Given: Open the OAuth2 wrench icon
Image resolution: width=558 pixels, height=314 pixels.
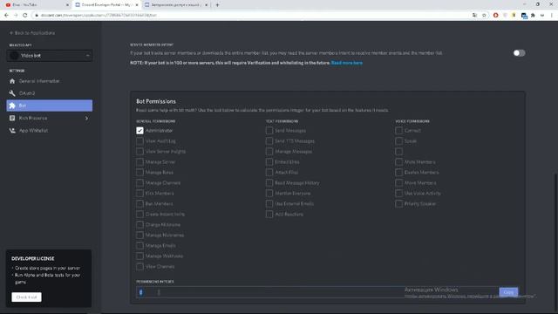Looking at the screenshot, I should 12,93.
